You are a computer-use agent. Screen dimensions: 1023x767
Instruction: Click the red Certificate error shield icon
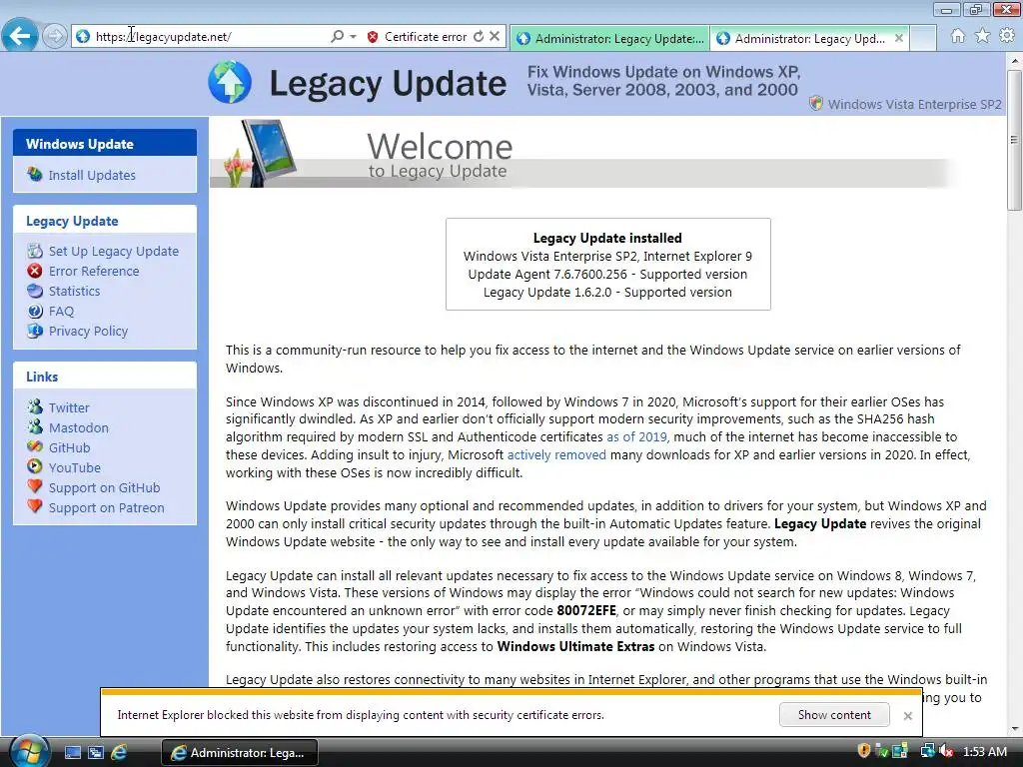(373, 37)
